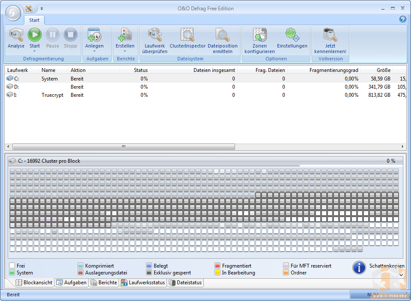411x301 pixels.
Task: Sort by the Status column header
Action: [135, 70]
